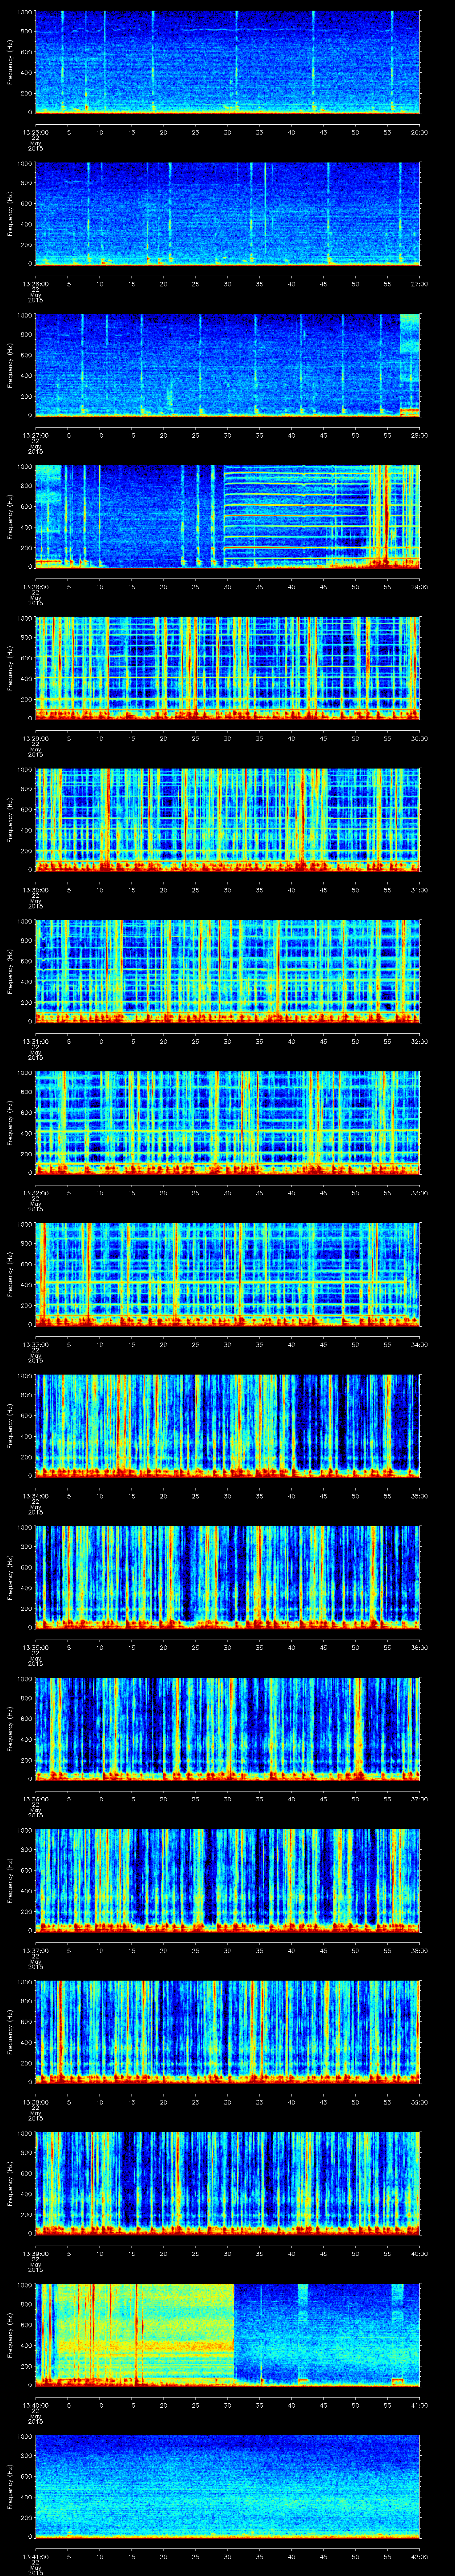Click the 13:30:00 start time label
Image resolution: width=455 pixels, height=2576 pixels.
coord(36,890)
